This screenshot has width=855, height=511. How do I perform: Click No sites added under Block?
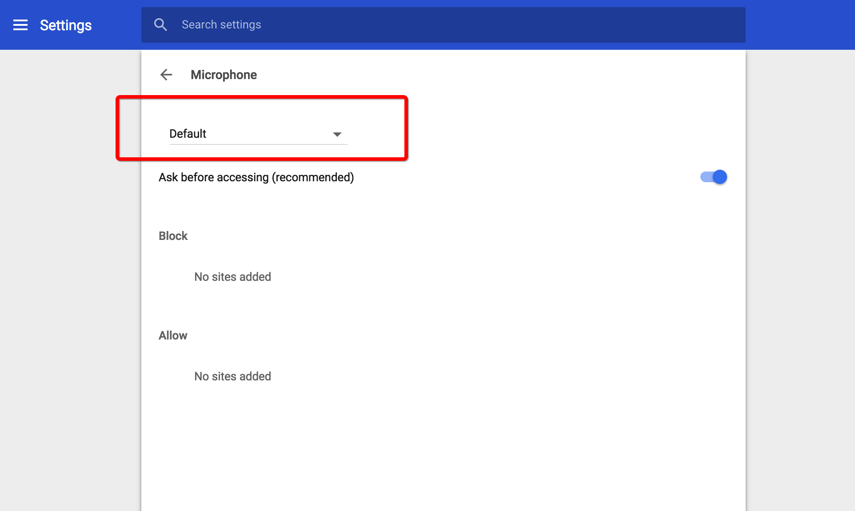tap(232, 276)
